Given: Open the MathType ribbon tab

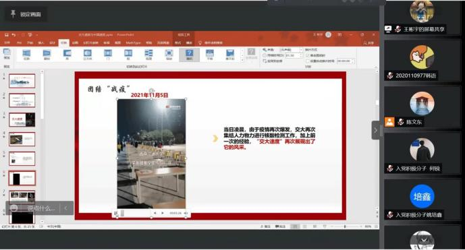Looking at the screenshot, I should (133, 43).
